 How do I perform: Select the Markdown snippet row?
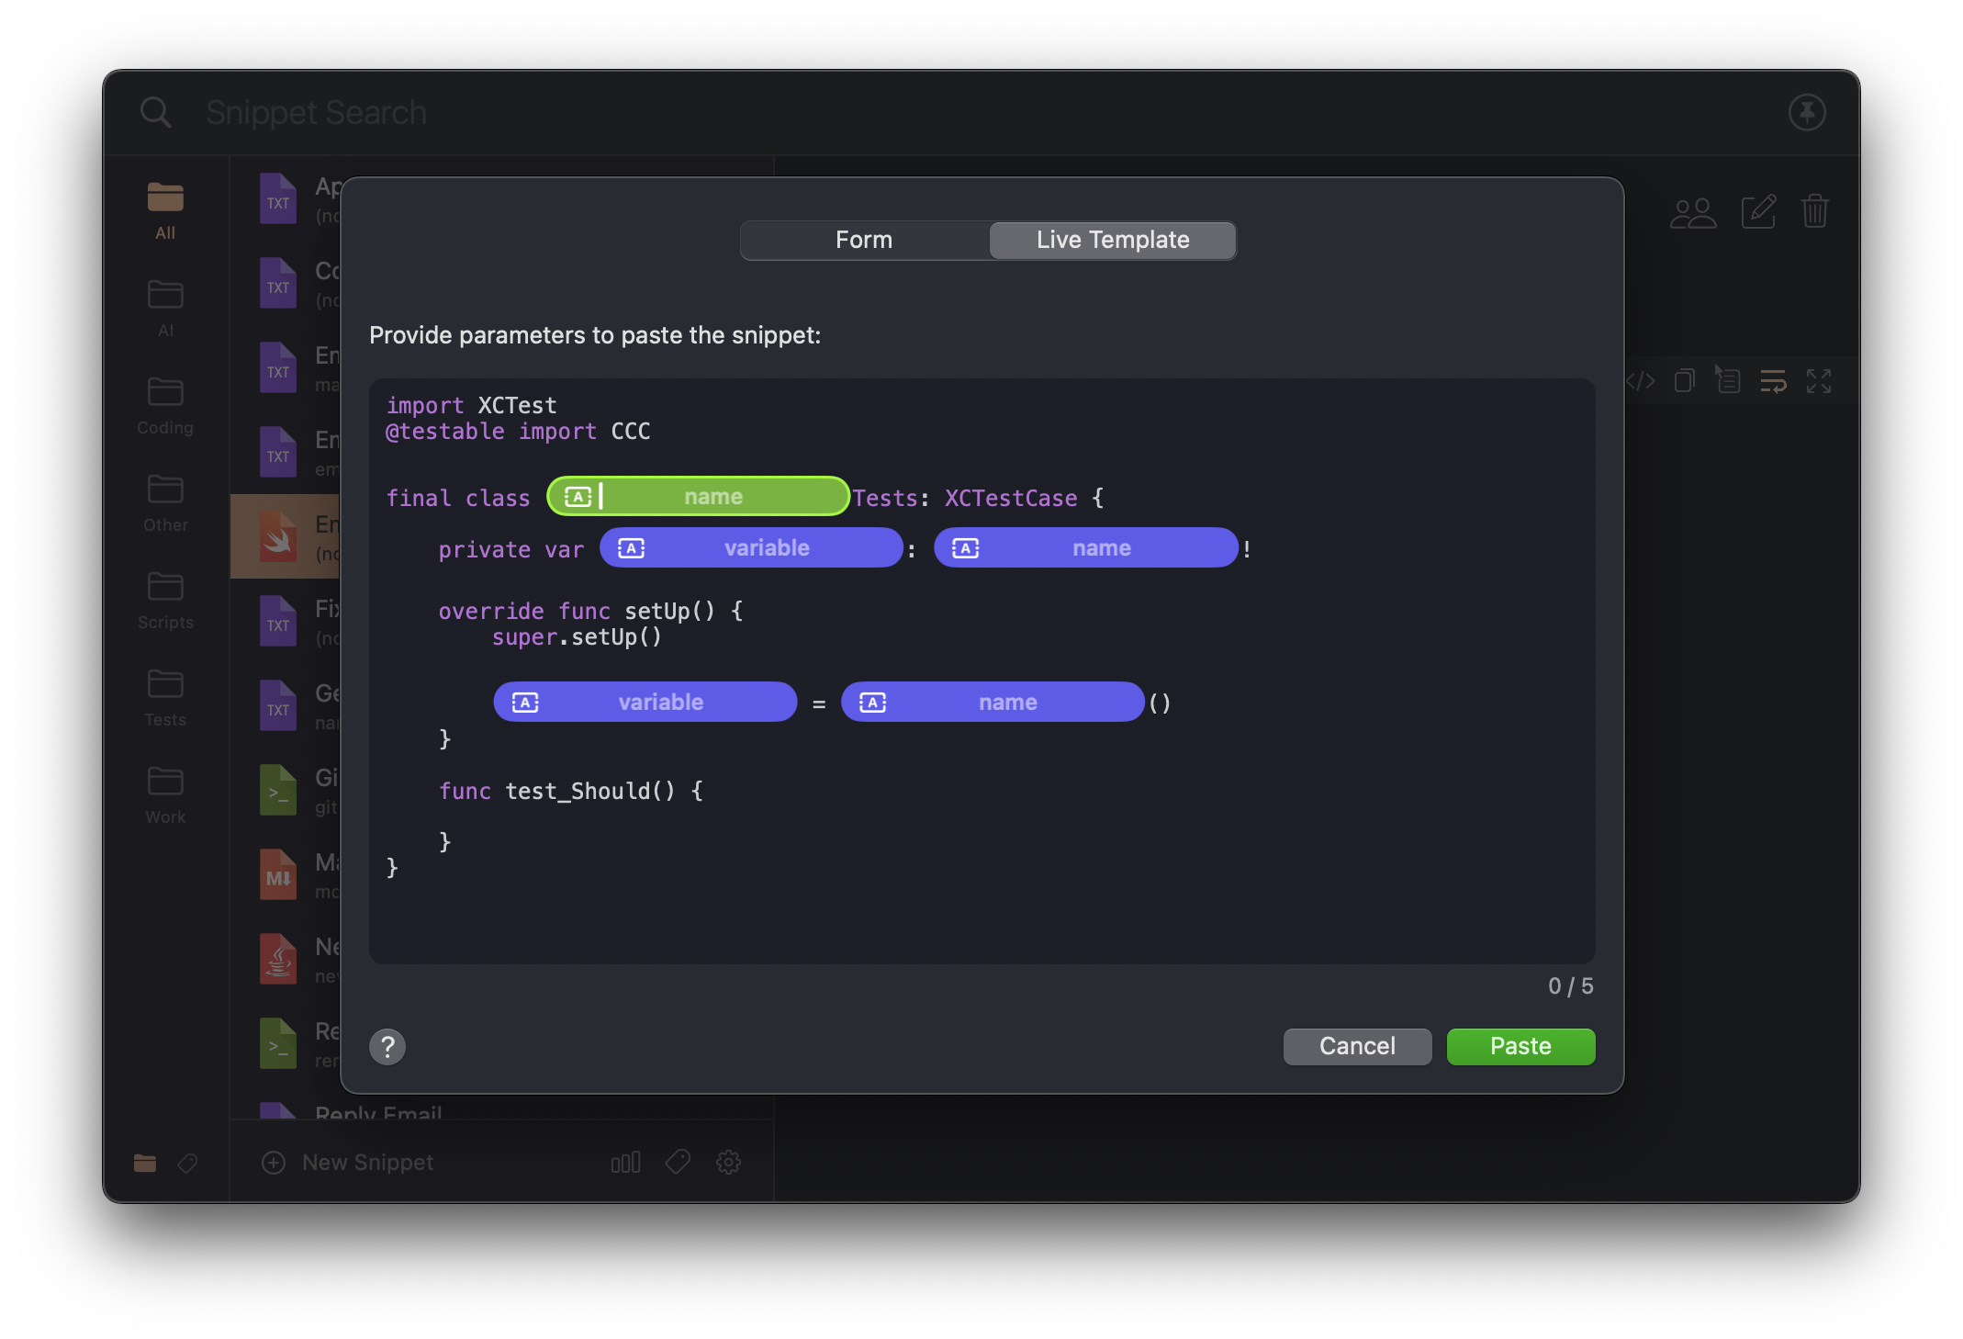pyautogui.click(x=286, y=874)
